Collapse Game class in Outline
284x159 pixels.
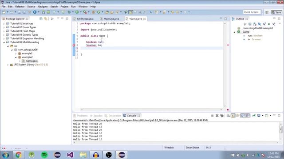[235, 32]
